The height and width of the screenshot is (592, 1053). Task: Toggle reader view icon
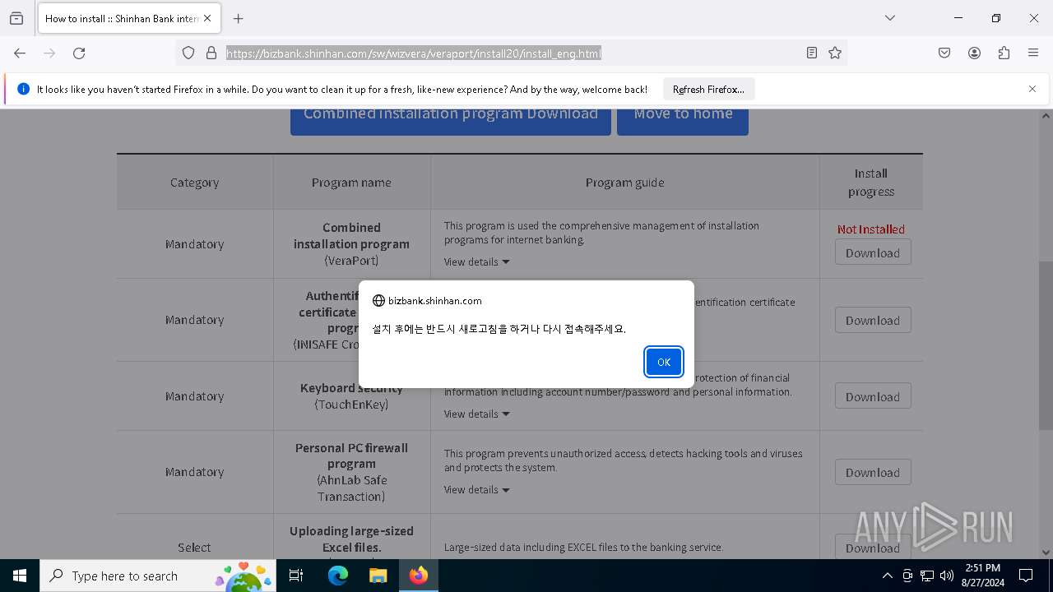tap(812, 53)
